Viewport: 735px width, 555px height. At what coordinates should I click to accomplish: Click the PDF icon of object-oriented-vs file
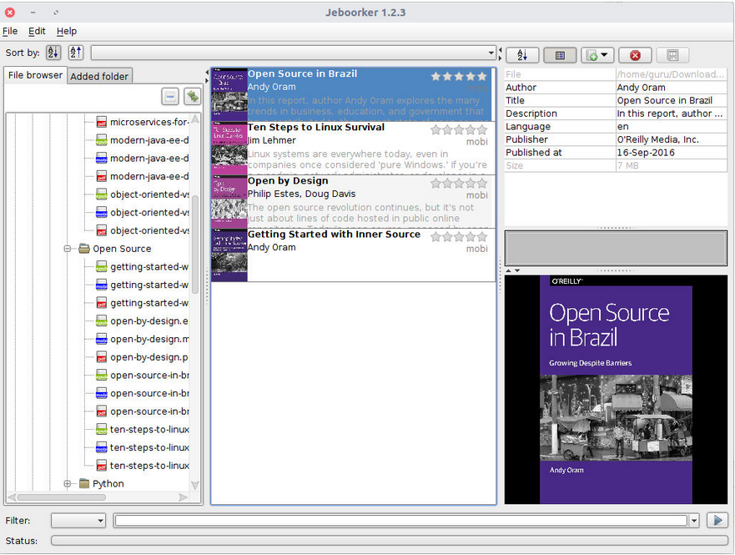click(101, 230)
